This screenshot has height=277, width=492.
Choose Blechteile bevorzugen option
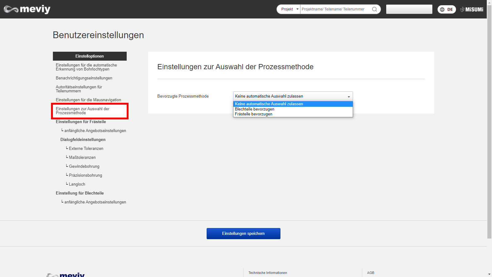click(x=293, y=109)
